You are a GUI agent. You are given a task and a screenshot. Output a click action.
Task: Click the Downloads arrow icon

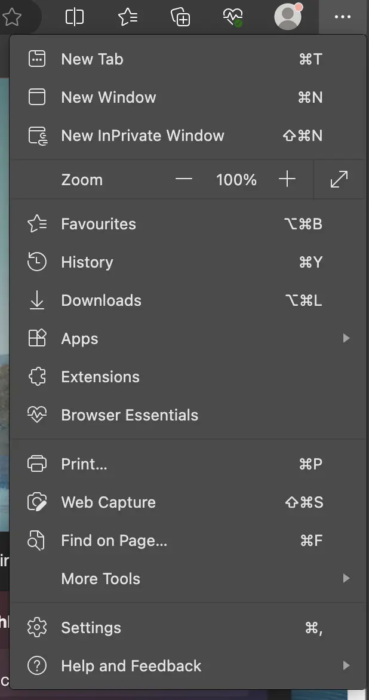(x=36, y=300)
